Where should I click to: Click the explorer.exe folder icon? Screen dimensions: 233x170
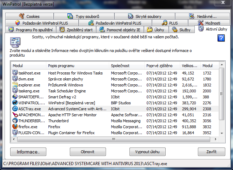click(15, 85)
